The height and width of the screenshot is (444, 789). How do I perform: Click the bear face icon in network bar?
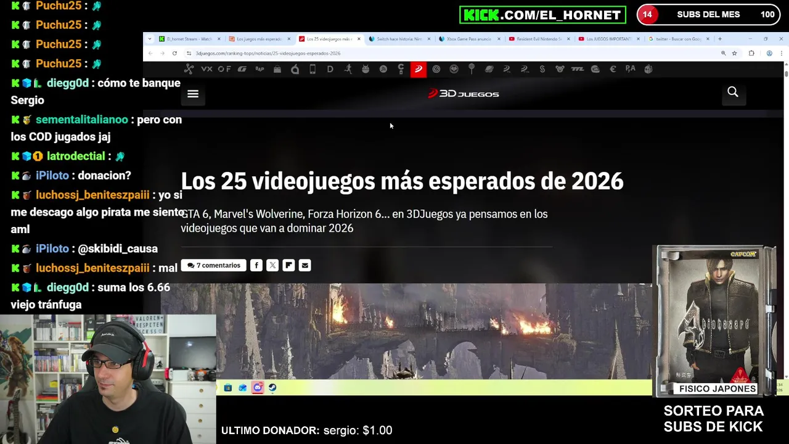click(x=560, y=69)
